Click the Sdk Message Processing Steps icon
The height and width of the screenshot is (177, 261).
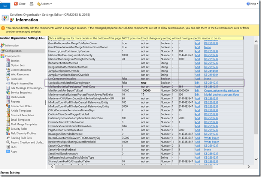(x=8, y=88)
